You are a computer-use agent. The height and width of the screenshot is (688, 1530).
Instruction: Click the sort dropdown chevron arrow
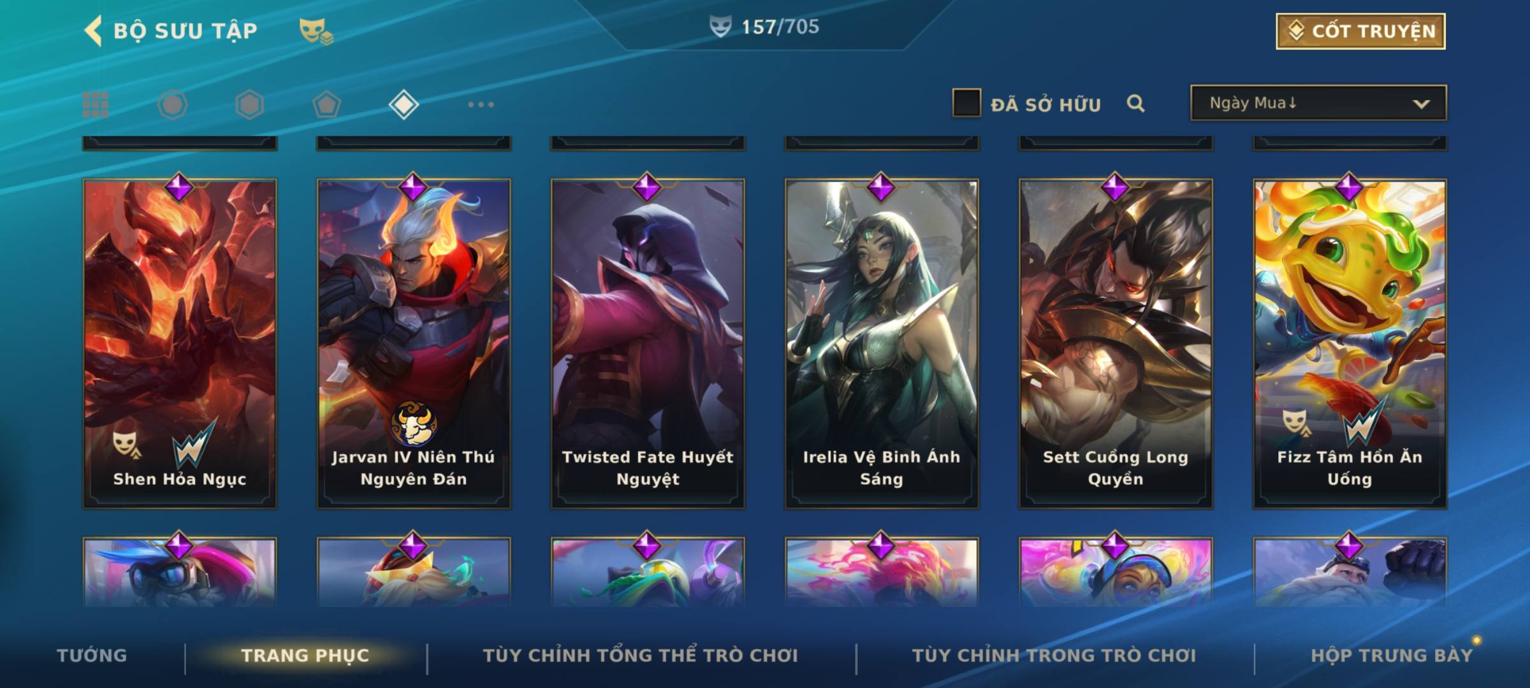[1421, 104]
